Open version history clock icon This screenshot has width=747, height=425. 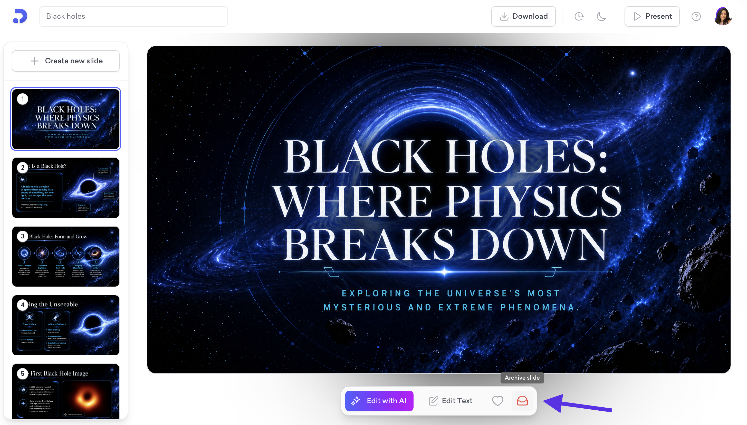coord(579,16)
